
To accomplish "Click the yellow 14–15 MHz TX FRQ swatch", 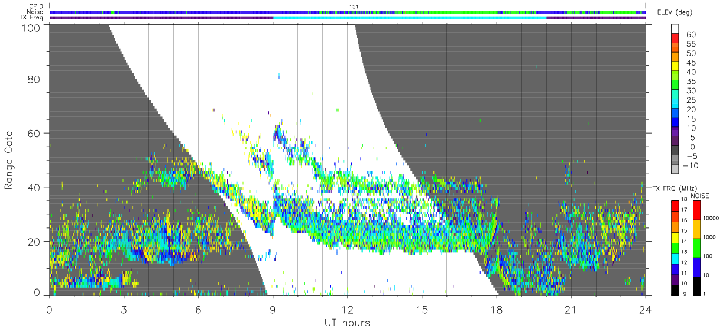I will [675, 236].
